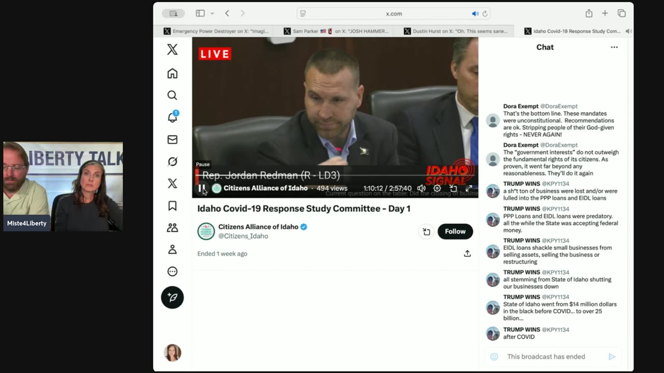Click Citizens Alliance of Idaho name in player
664x373 pixels.
point(266,188)
